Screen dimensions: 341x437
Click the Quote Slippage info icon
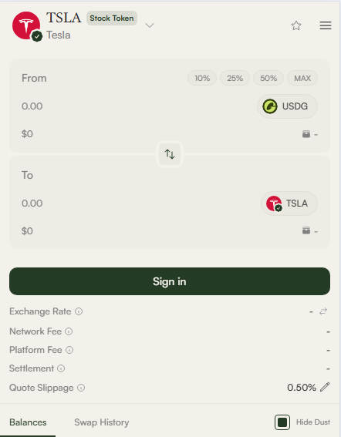coord(81,388)
